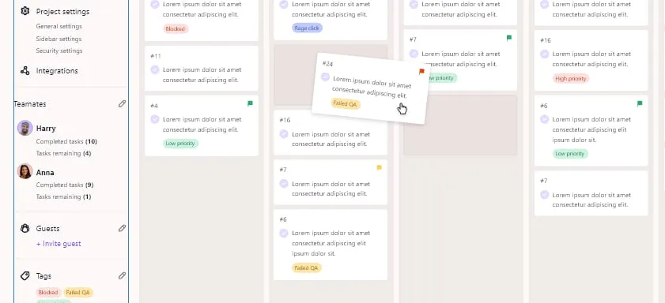Click the Guests person icon
Viewport: 665px width, 303px height.
(x=25, y=229)
